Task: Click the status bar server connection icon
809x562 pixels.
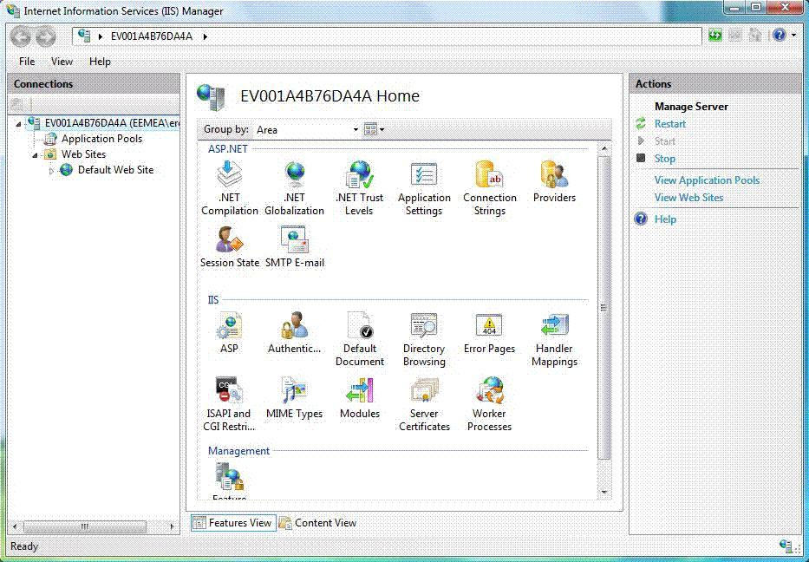Action: coord(786,546)
